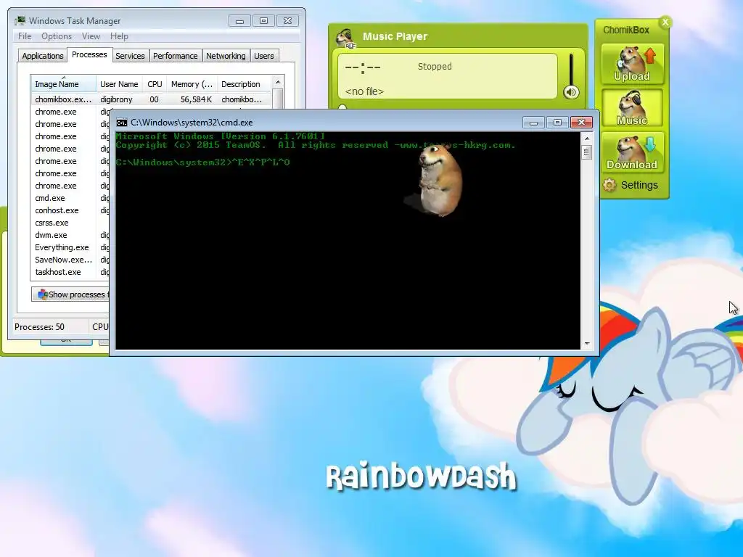
Task: Switch to the Applications tab
Action: pos(43,56)
